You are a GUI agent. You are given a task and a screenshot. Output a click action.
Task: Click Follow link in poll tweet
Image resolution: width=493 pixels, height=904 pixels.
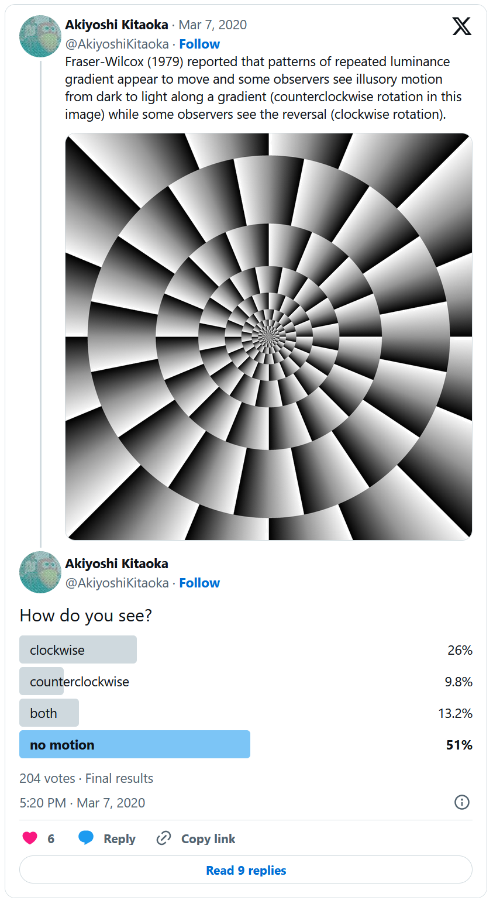tap(199, 583)
